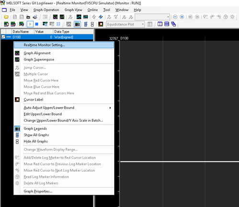239x207 pixels.
Task: Select the cascade windows icon
Action: tap(174, 24)
